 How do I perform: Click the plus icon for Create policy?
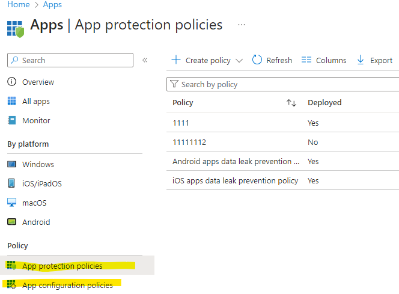176,60
